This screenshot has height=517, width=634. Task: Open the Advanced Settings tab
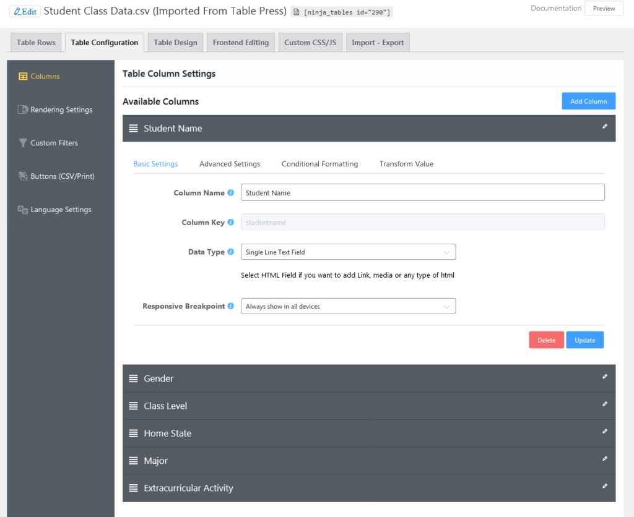click(x=230, y=164)
